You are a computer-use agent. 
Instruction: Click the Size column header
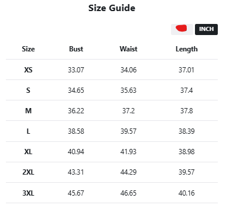click(x=28, y=49)
